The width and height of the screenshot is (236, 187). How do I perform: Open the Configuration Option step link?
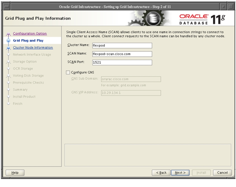point(30,33)
